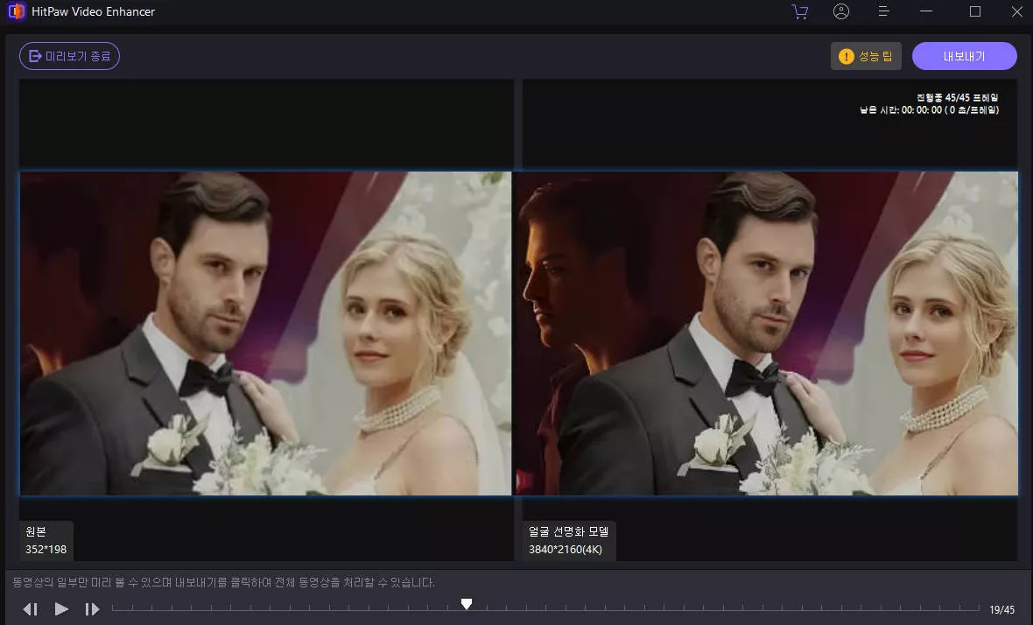The image size is (1033, 625).
Task: Play the preview video
Action: pos(61,609)
